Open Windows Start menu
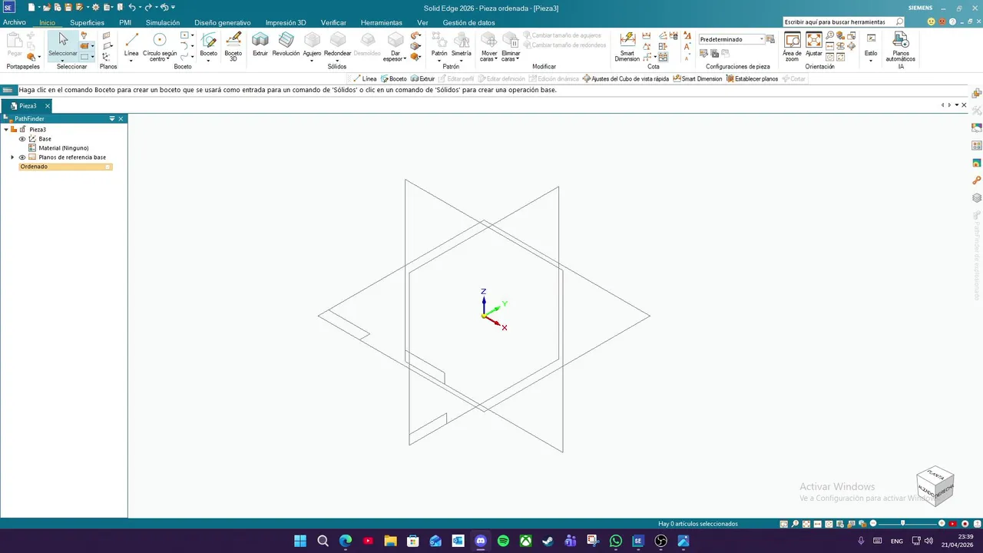Screen dimensions: 983x553 click(300, 541)
